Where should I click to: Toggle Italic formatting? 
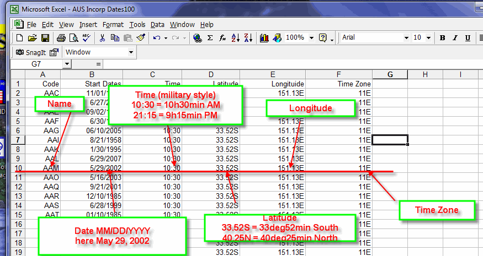455,38
